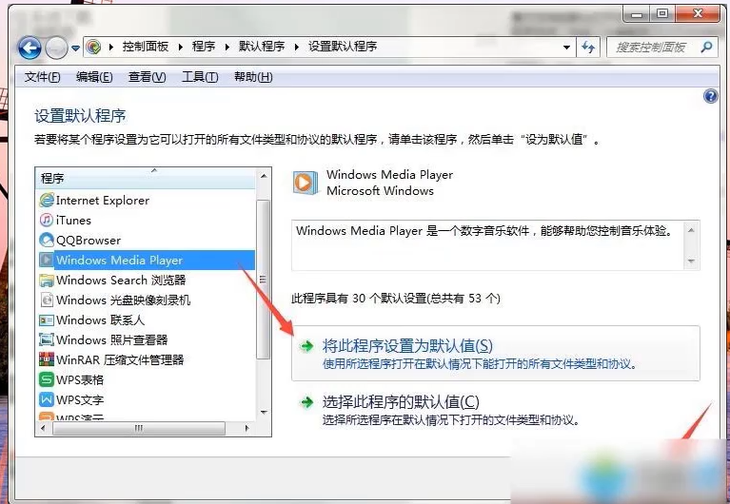Image resolution: width=730 pixels, height=504 pixels.
Task: Sort list by 程序 column header
Action: (146, 178)
